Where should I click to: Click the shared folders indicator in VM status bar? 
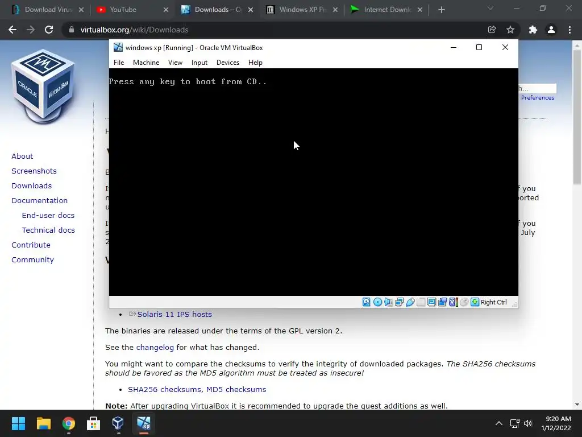421,302
